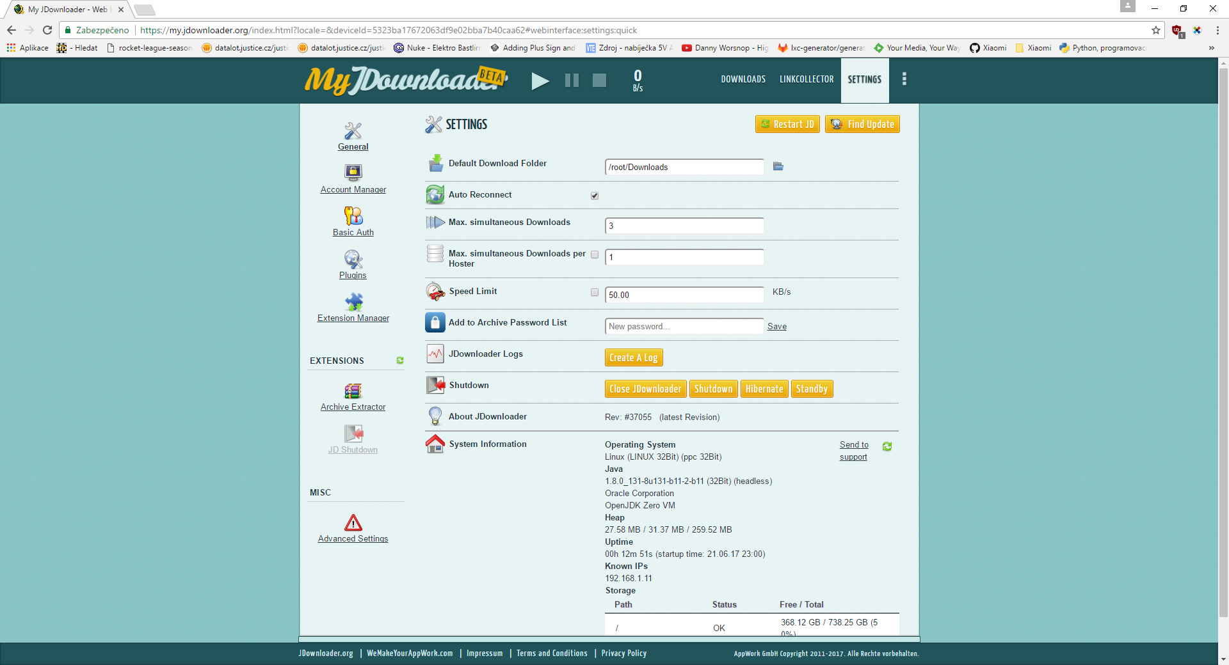Browse for default download folder
The image size is (1229, 665).
(778, 166)
